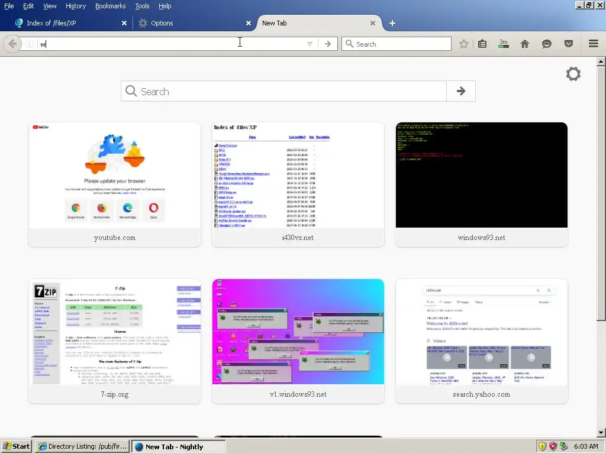The image size is (606, 454).
Task: Open the File menu
Action: pos(9,6)
